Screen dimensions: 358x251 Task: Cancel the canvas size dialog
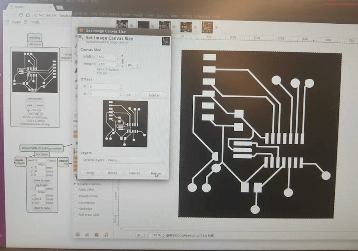134,173
